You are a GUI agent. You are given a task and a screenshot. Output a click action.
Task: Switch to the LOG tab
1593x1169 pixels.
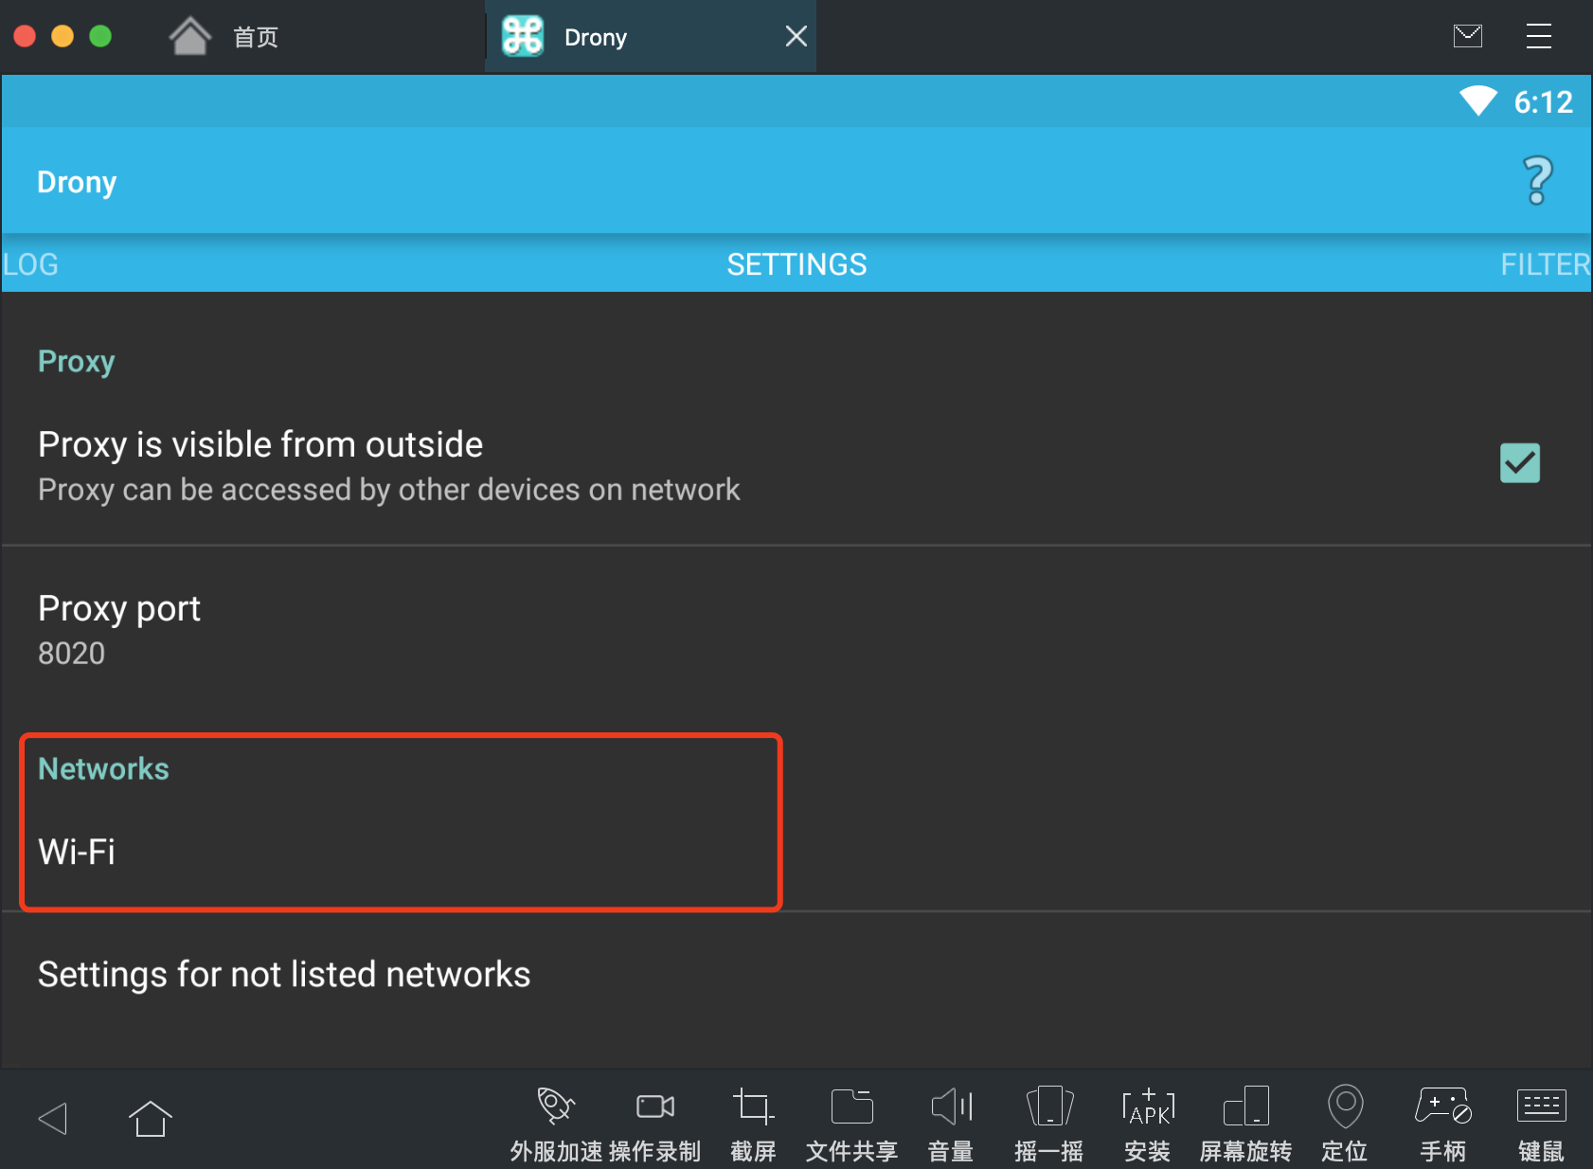(x=30, y=264)
